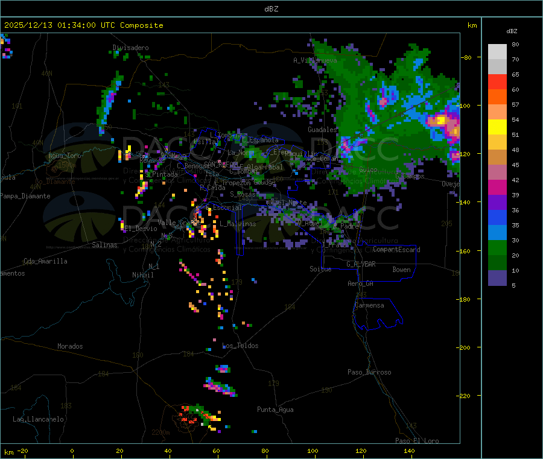Click the -220 km vertical axis tick
Viewport: 543px width, 459px height.
pyautogui.click(x=465, y=396)
